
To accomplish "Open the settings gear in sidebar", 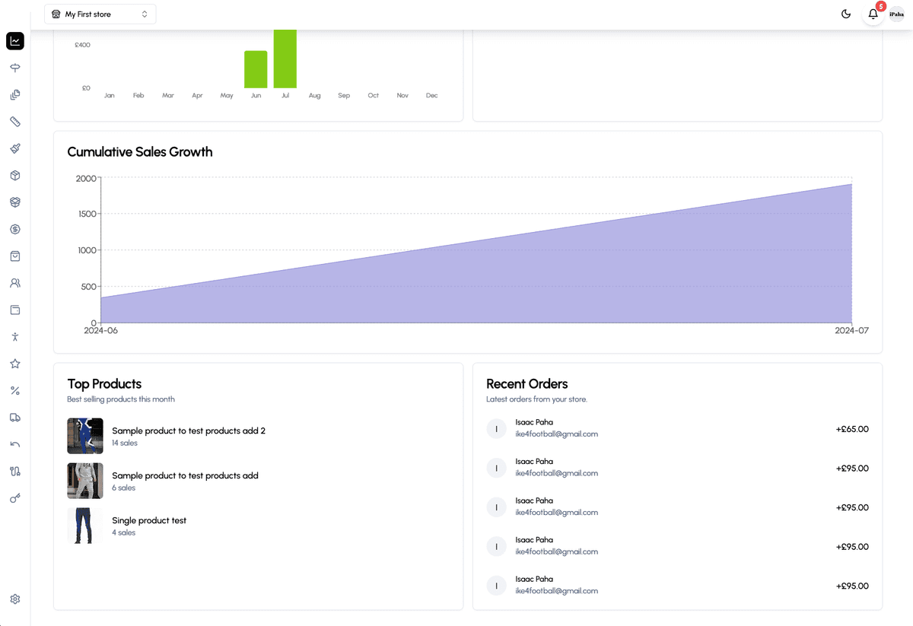I will pyautogui.click(x=15, y=599).
